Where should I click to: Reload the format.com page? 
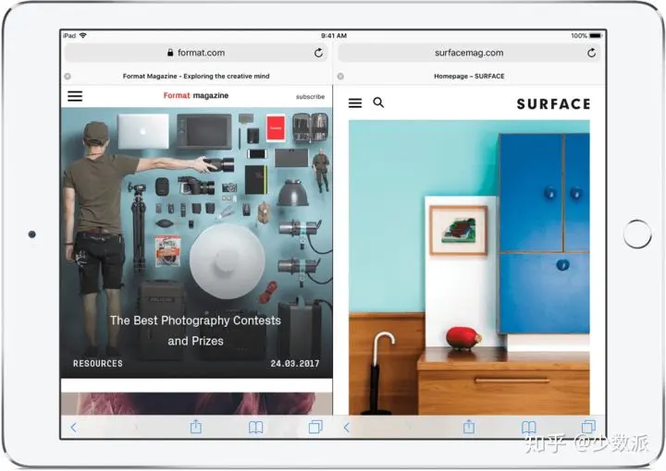318,53
